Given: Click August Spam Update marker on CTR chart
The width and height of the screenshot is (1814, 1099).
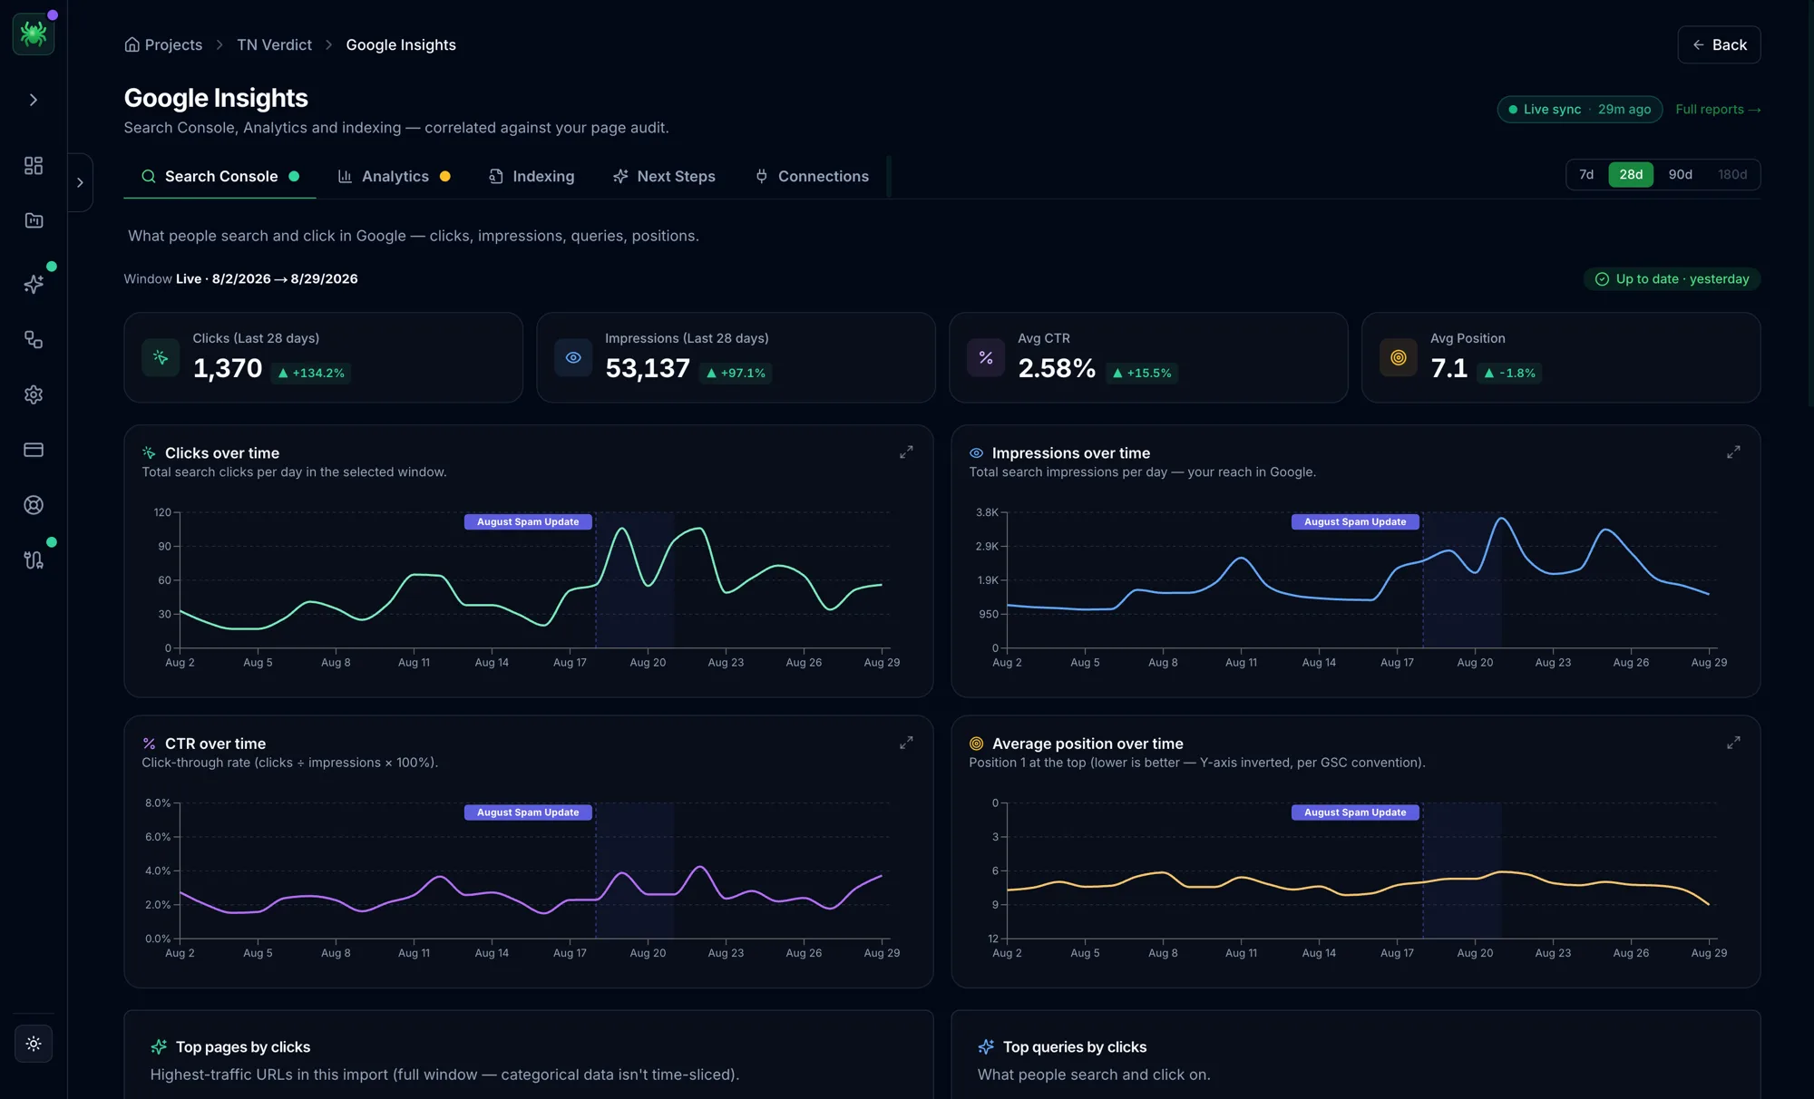Looking at the screenshot, I should (528, 812).
